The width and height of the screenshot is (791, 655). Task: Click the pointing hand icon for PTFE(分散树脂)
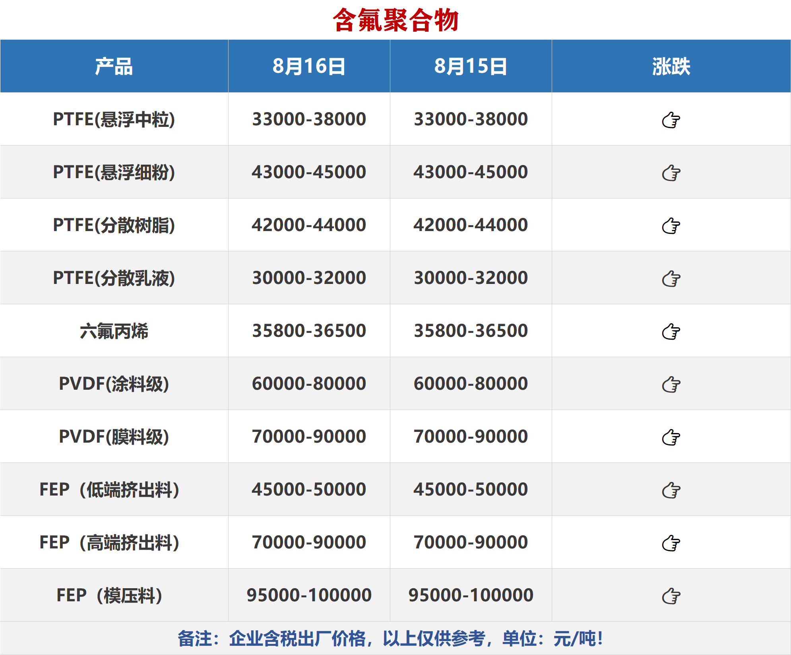tap(671, 225)
